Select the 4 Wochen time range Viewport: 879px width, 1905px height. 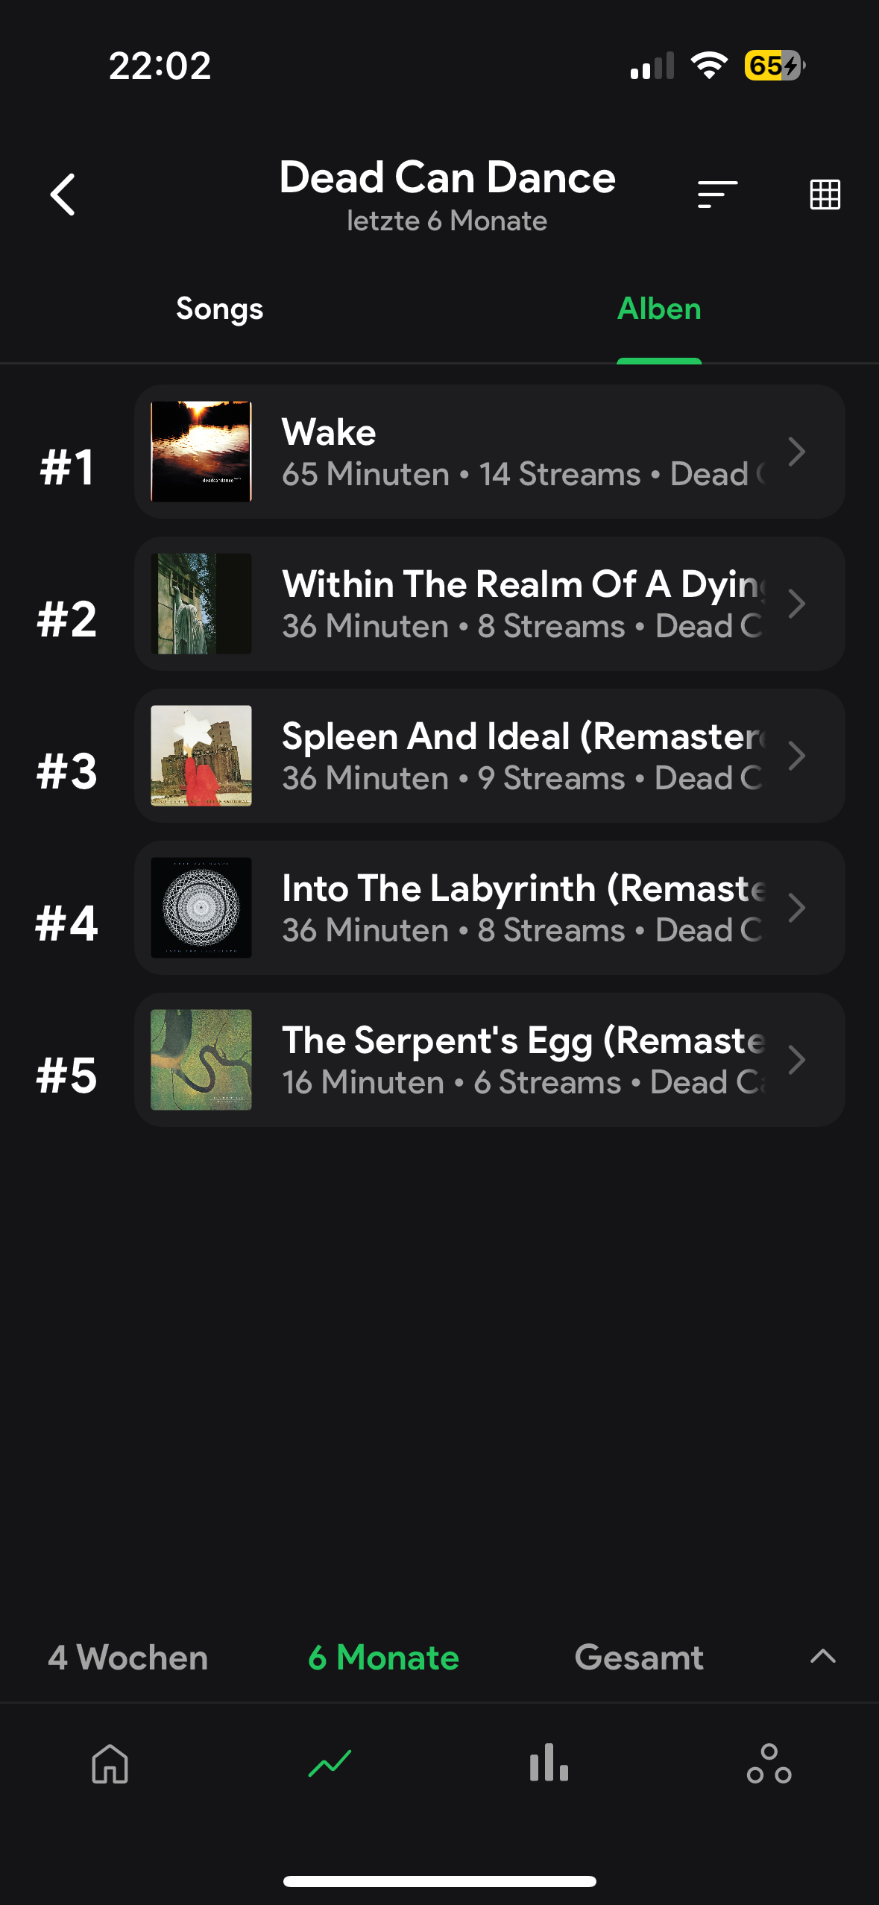pyautogui.click(x=128, y=1658)
